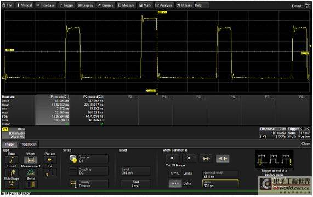313x197 pixels.
Task: Click the trigger time marker below grid
Action: (157, 94)
